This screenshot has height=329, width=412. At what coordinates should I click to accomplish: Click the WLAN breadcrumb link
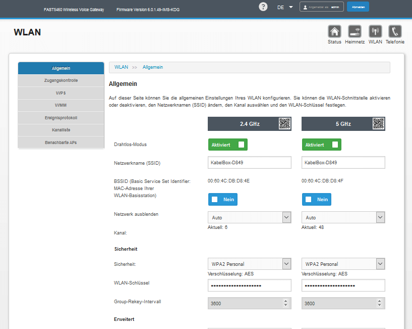121,67
